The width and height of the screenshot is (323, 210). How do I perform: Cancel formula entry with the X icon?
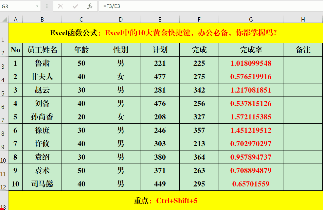click(x=60, y=6)
